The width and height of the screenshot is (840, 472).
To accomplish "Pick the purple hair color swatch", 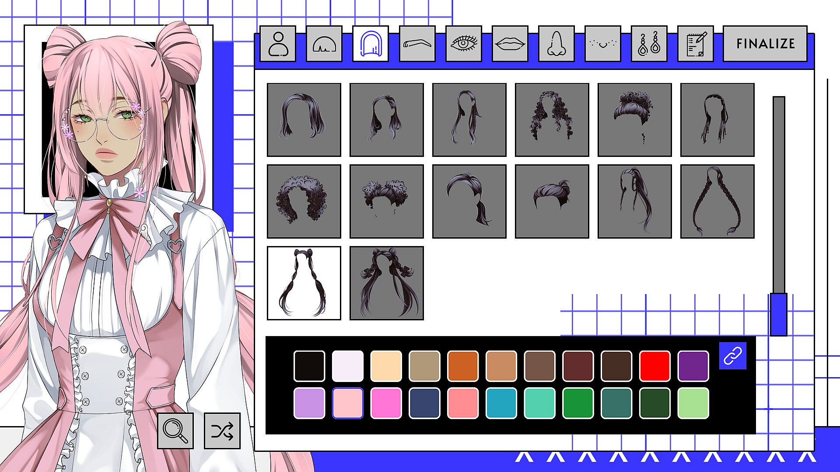I will click(693, 366).
